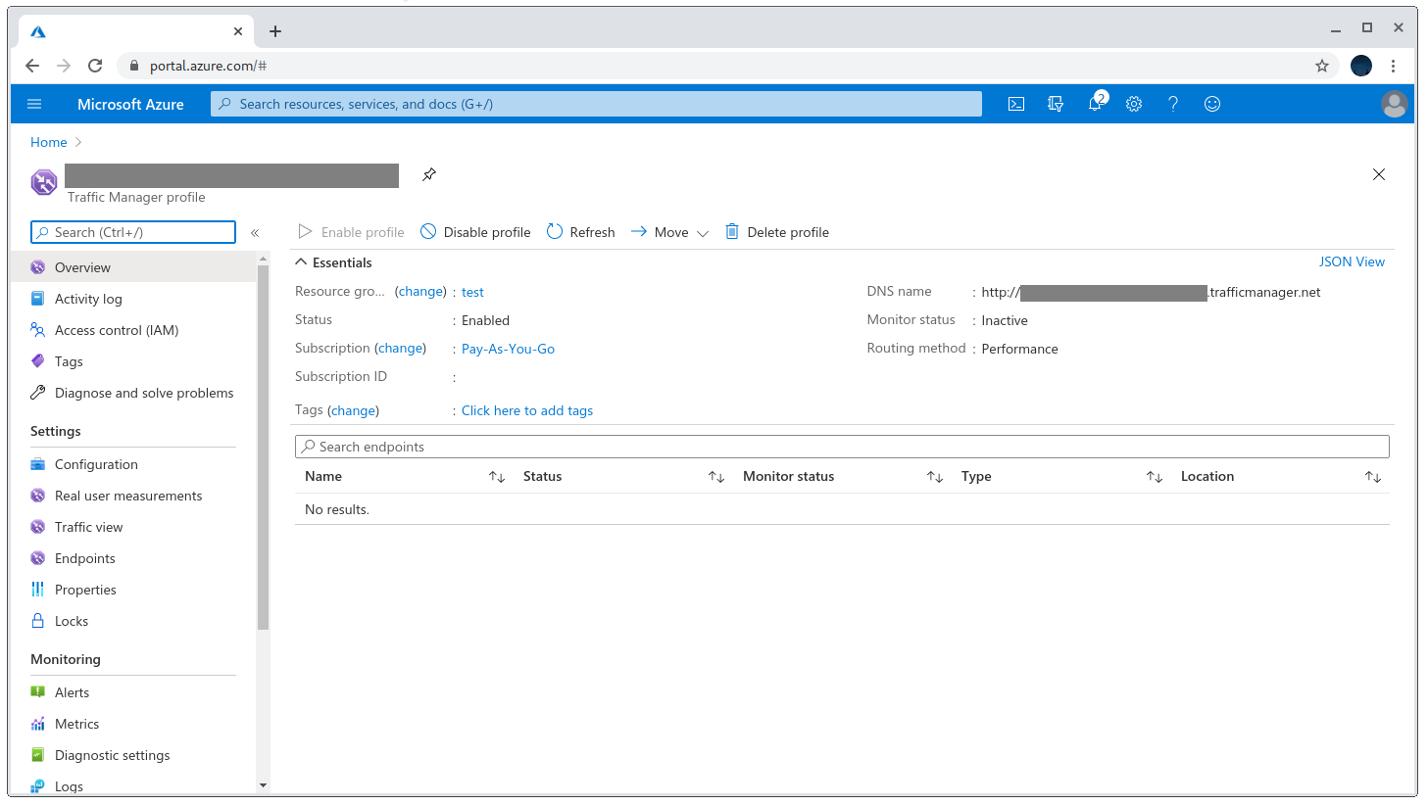Viewport: 1428px width, 806px height.
Task: Close the Traffic Manager profile blade
Action: pos(1379,174)
